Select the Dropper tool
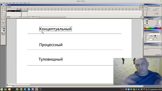162x91 pixels. click(x=2, y=21)
